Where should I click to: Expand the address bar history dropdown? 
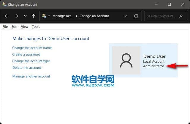pyautogui.click(x=125, y=16)
